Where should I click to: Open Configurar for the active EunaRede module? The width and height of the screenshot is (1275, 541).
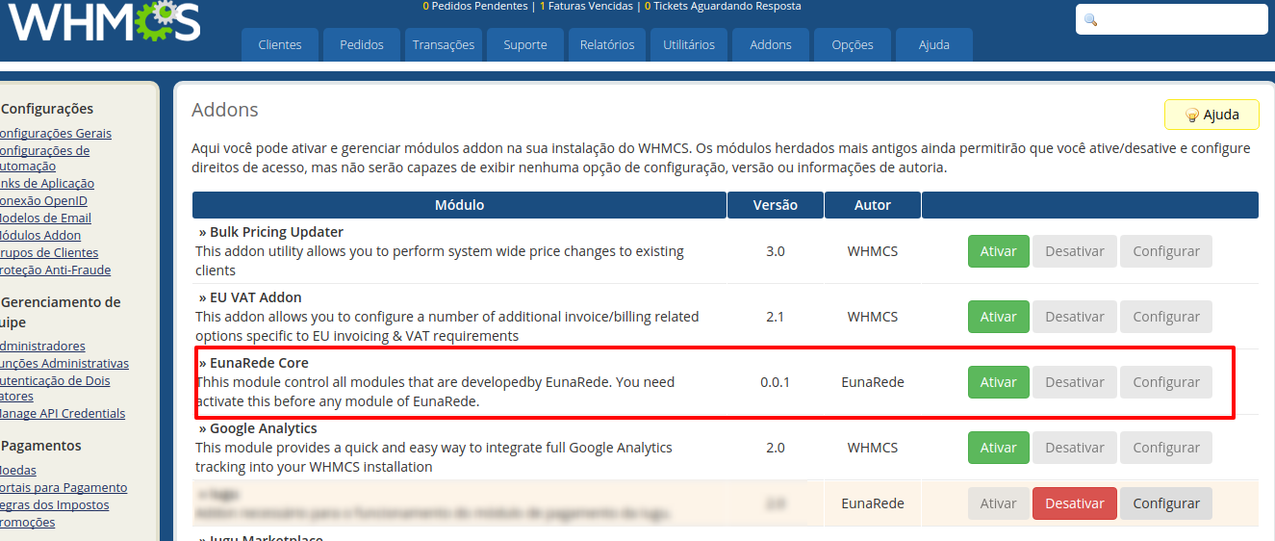click(x=1165, y=503)
